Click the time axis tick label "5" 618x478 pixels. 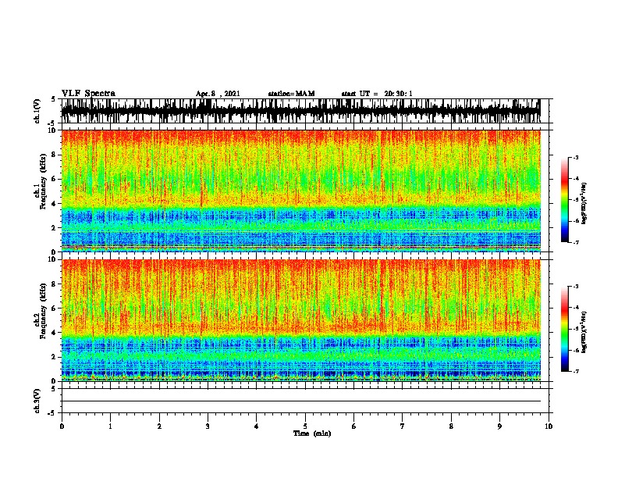(305, 426)
